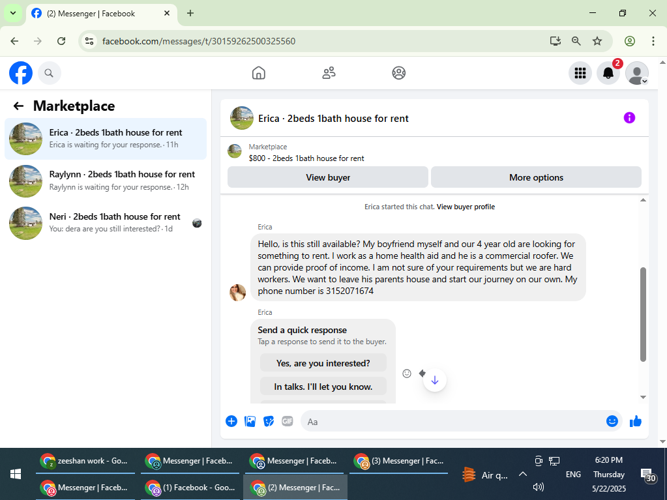Open emoji picker in message box

[x=612, y=421]
